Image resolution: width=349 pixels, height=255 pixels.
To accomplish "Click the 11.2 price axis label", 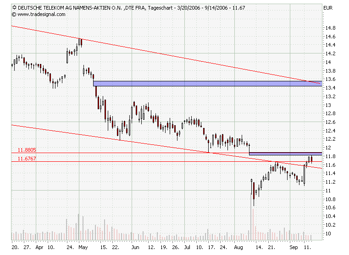I will pos(330,182).
